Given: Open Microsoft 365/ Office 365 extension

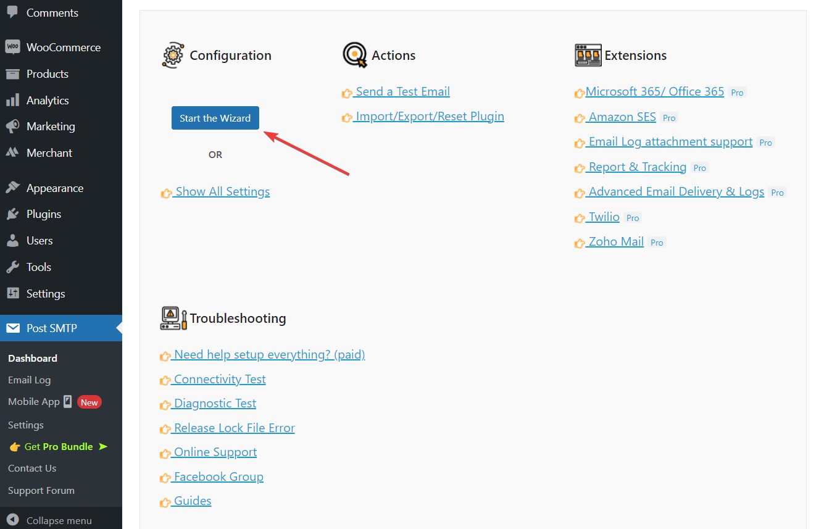Looking at the screenshot, I should click(655, 91).
